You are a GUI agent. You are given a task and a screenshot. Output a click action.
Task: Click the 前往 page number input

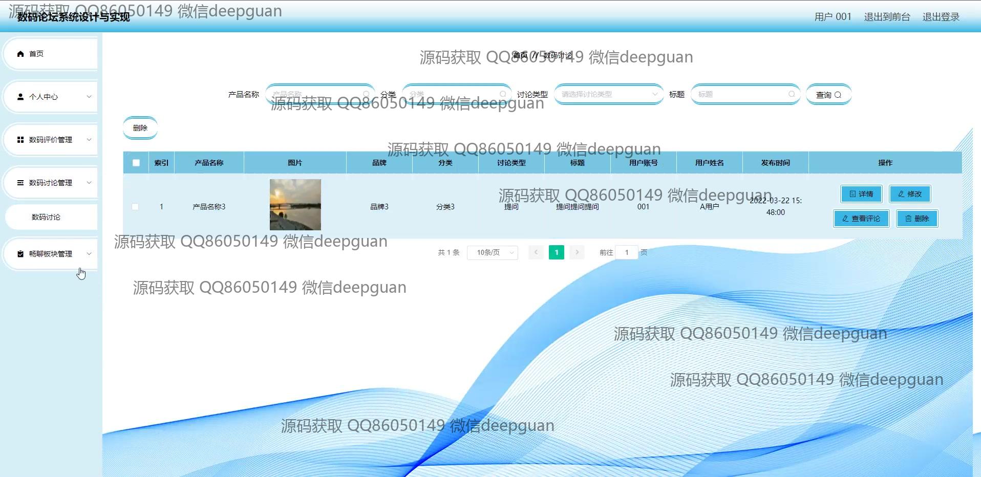click(627, 252)
